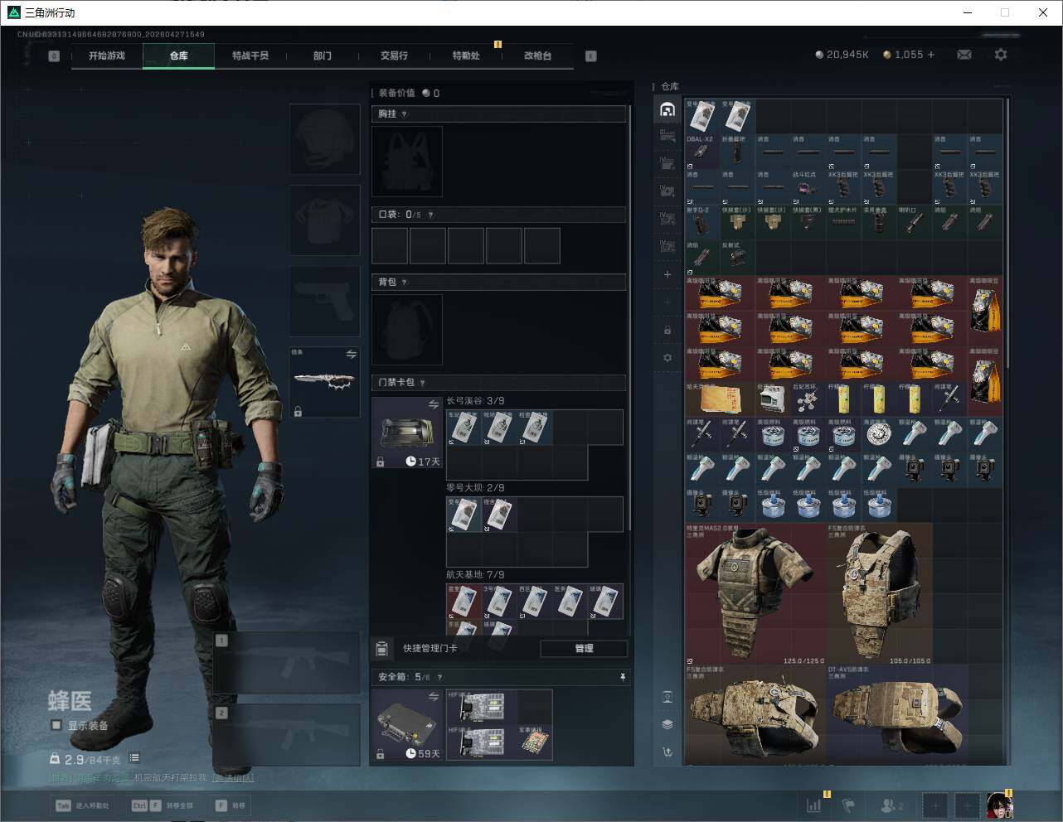Open the warehouse sidebar gear settings
Image resolution: width=1063 pixels, height=822 pixels.
(667, 358)
